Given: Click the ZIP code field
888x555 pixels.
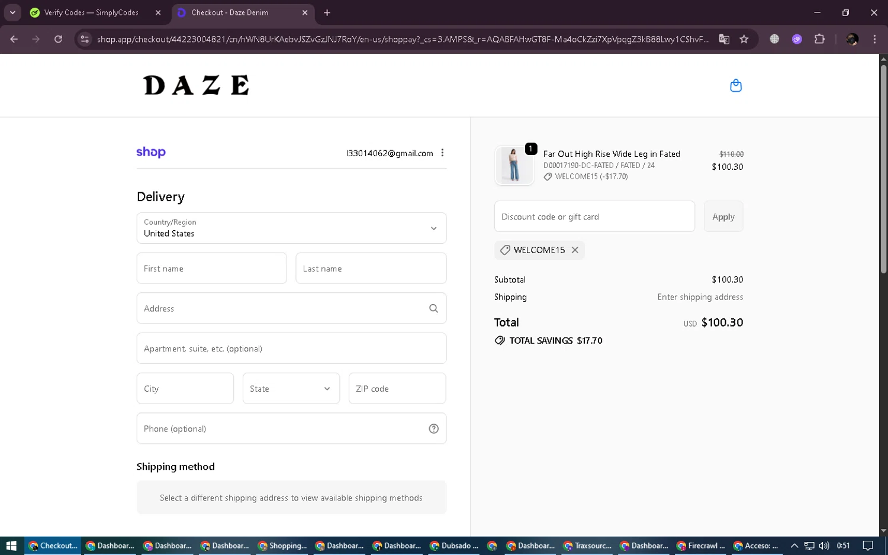Looking at the screenshot, I should (397, 388).
